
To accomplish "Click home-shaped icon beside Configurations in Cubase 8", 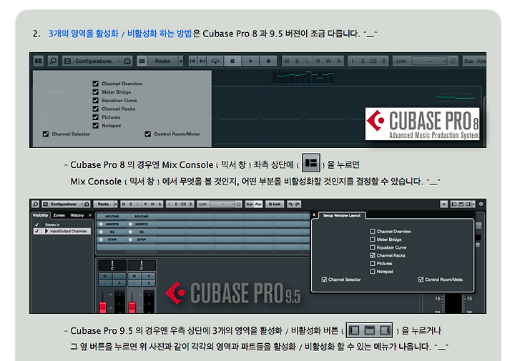I will pos(127,61).
